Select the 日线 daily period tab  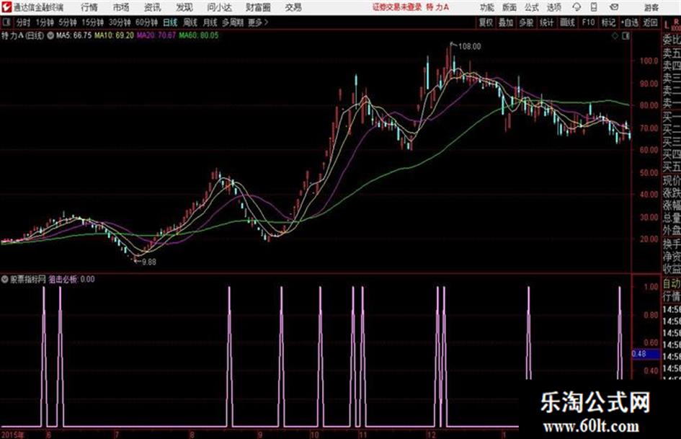pyautogui.click(x=170, y=22)
